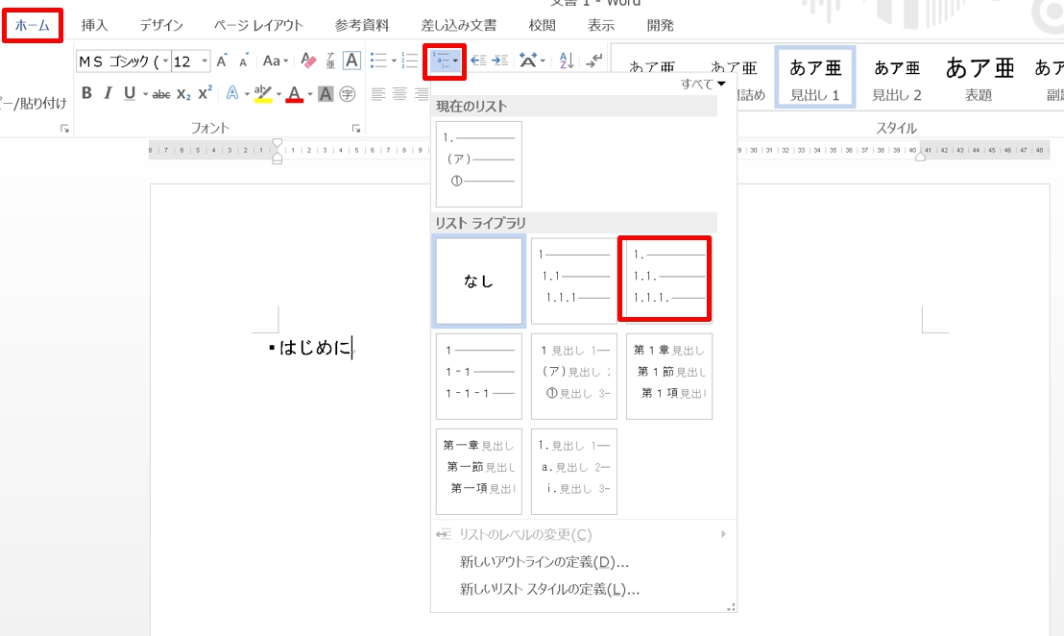Select the 参考資料 tab
Image resolution: width=1064 pixels, height=636 pixels.
pyautogui.click(x=362, y=26)
